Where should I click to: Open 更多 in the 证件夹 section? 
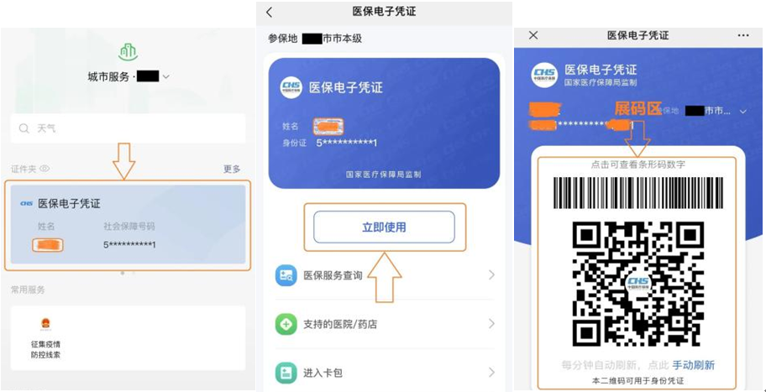pyautogui.click(x=232, y=169)
